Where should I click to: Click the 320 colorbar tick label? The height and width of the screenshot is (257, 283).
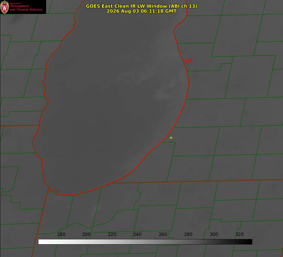[239, 234]
